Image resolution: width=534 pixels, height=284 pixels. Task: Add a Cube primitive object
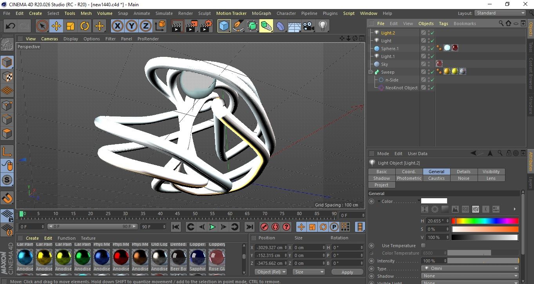pyautogui.click(x=224, y=26)
